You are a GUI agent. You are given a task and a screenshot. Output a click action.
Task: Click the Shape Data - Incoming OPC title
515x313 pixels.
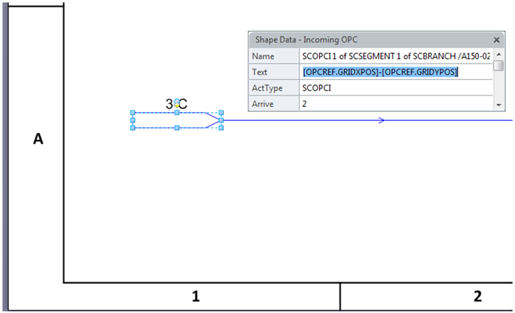click(306, 40)
